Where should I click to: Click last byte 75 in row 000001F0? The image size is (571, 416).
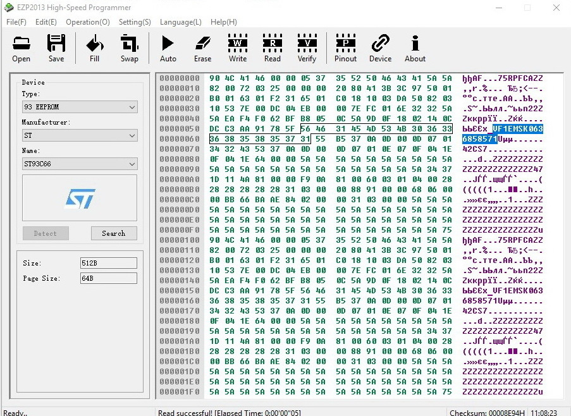tap(447, 392)
